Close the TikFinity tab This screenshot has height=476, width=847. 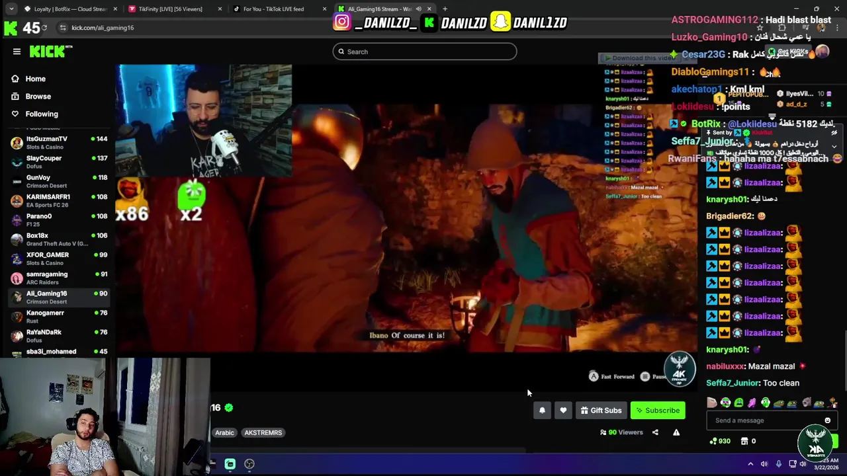[x=220, y=9]
